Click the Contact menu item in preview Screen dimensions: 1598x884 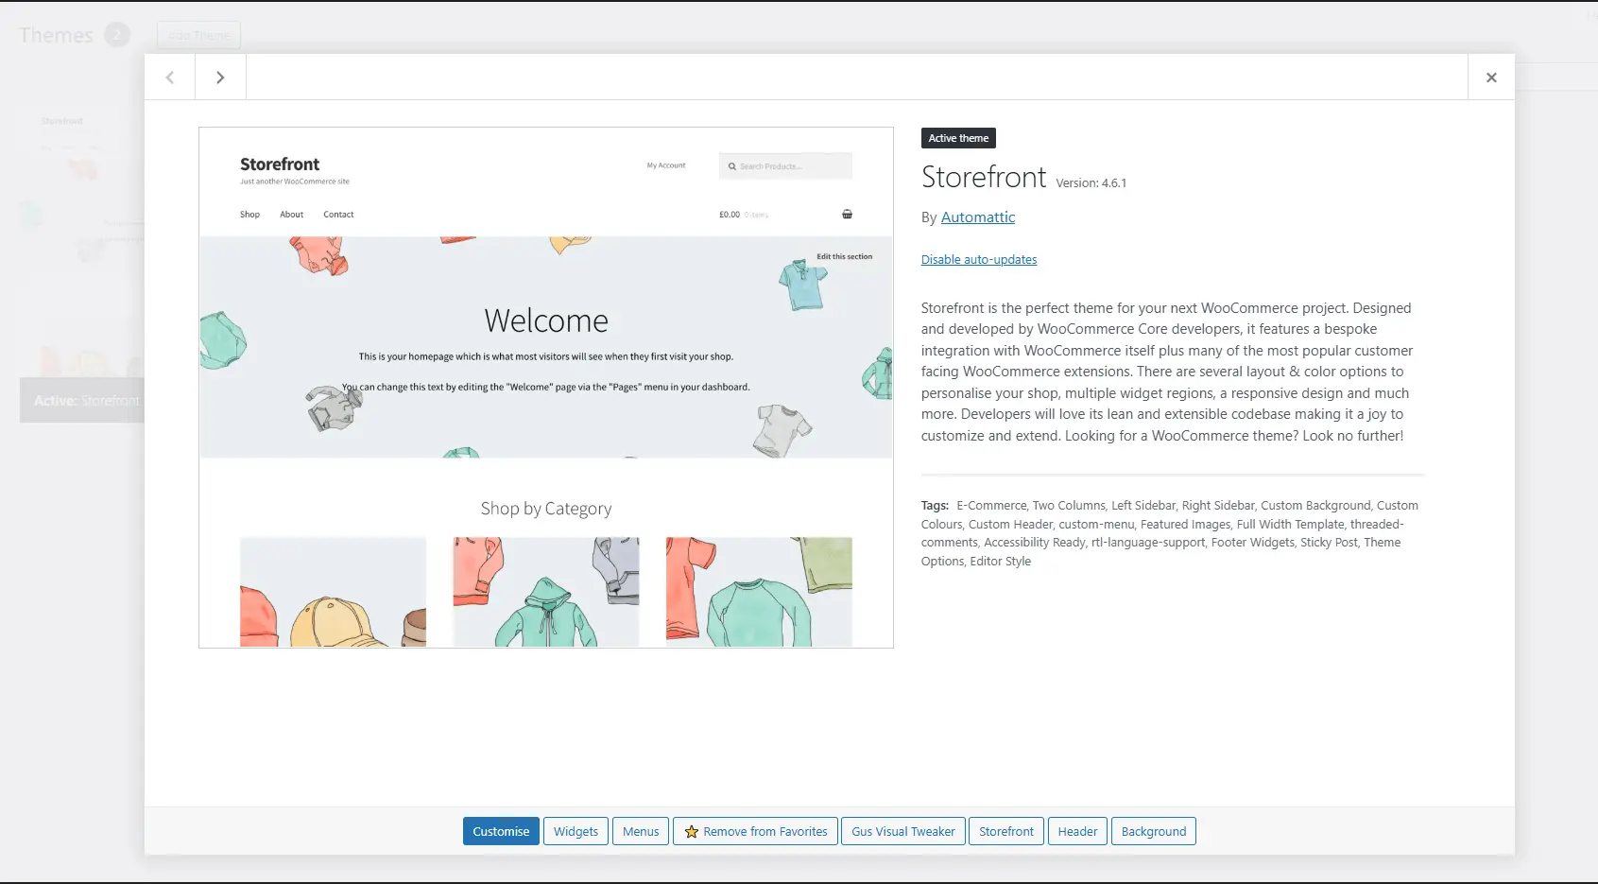[x=338, y=215]
